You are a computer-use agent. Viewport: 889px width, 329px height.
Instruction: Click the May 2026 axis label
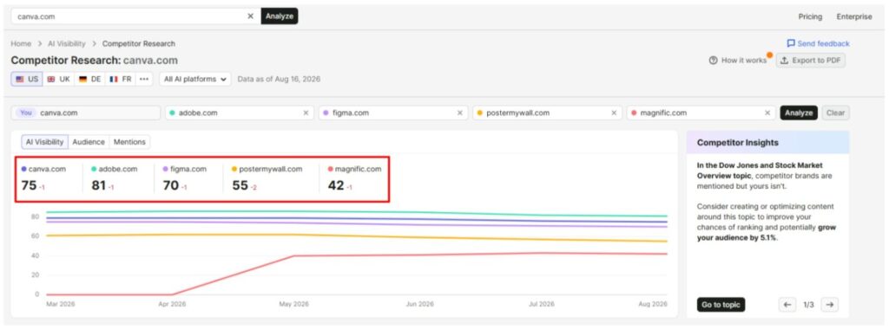[x=293, y=304]
